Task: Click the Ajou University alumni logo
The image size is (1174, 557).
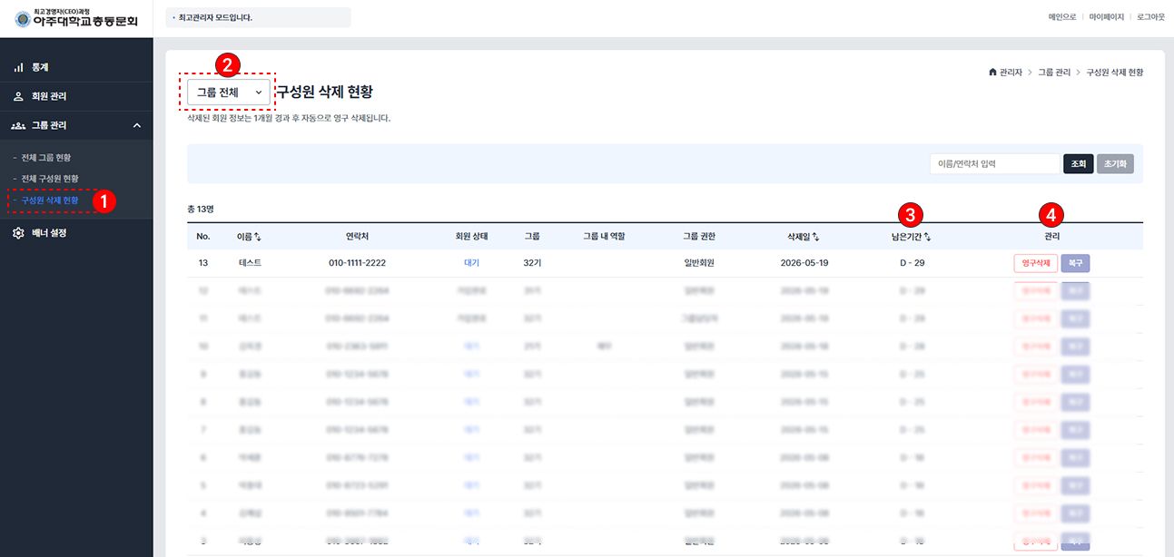Action: click(x=76, y=17)
